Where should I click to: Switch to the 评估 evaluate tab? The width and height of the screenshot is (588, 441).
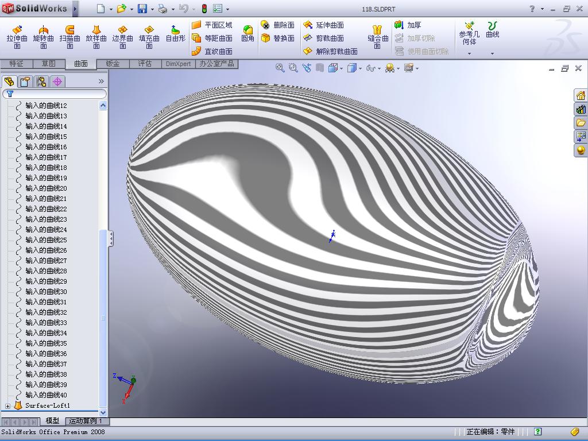145,64
